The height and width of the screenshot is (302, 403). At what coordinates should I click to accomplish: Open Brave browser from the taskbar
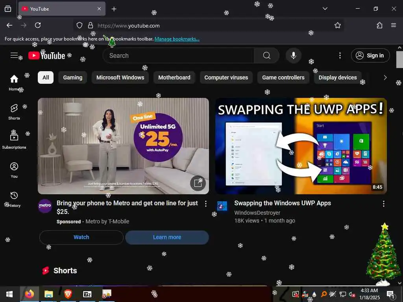(x=68, y=294)
